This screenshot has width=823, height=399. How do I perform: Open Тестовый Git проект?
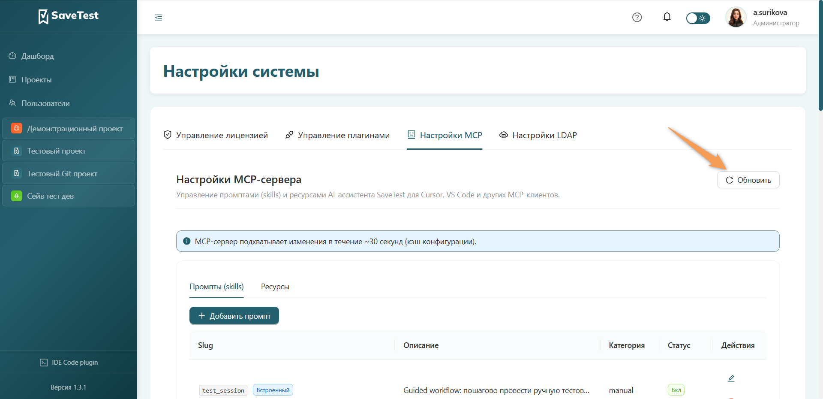point(69,173)
